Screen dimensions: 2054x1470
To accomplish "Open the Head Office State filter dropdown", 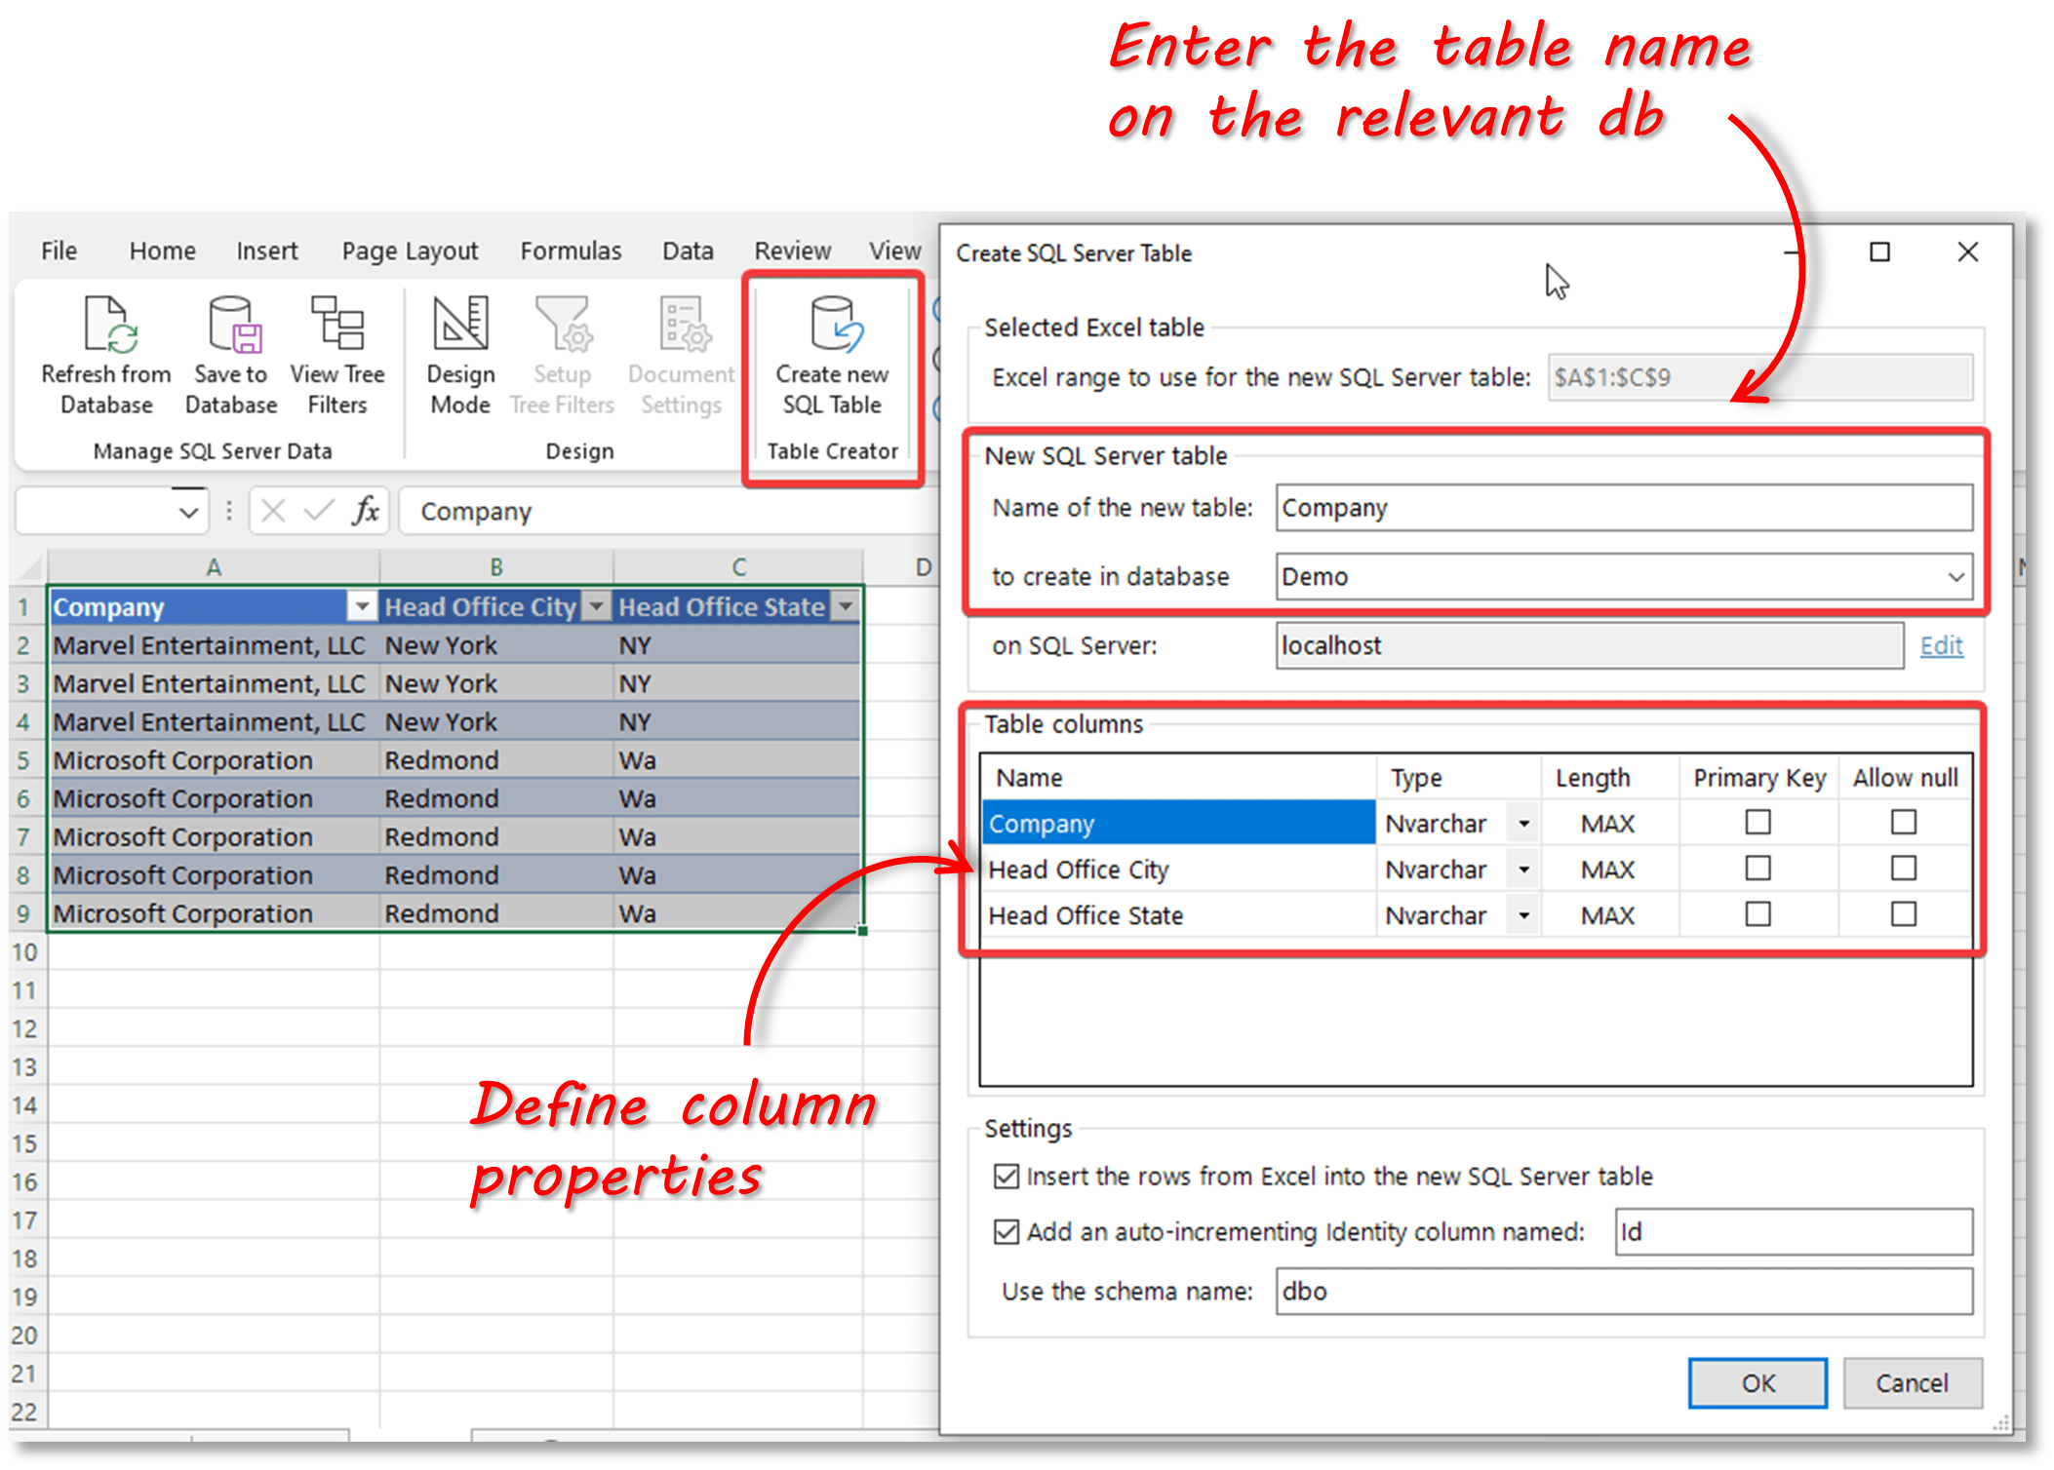I will (845, 606).
